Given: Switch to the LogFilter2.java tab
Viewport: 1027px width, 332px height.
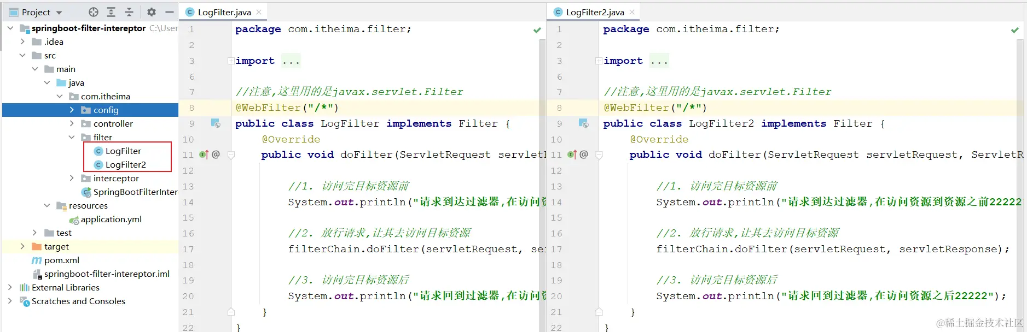Looking at the screenshot, I should point(595,12).
